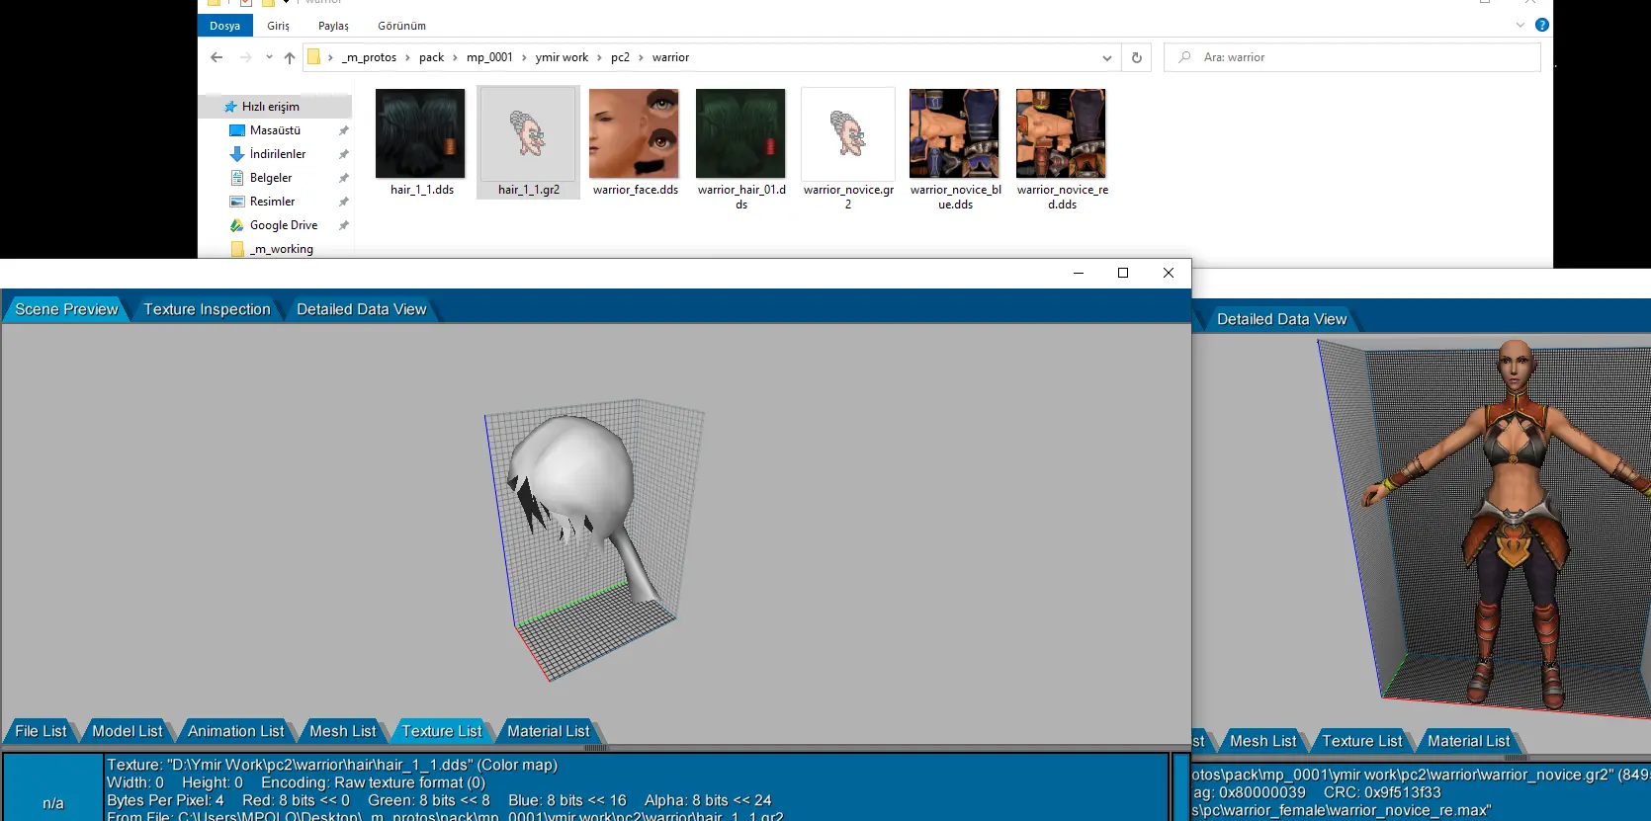
Task: Click pin icon next to Google Drive
Action: (344, 225)
